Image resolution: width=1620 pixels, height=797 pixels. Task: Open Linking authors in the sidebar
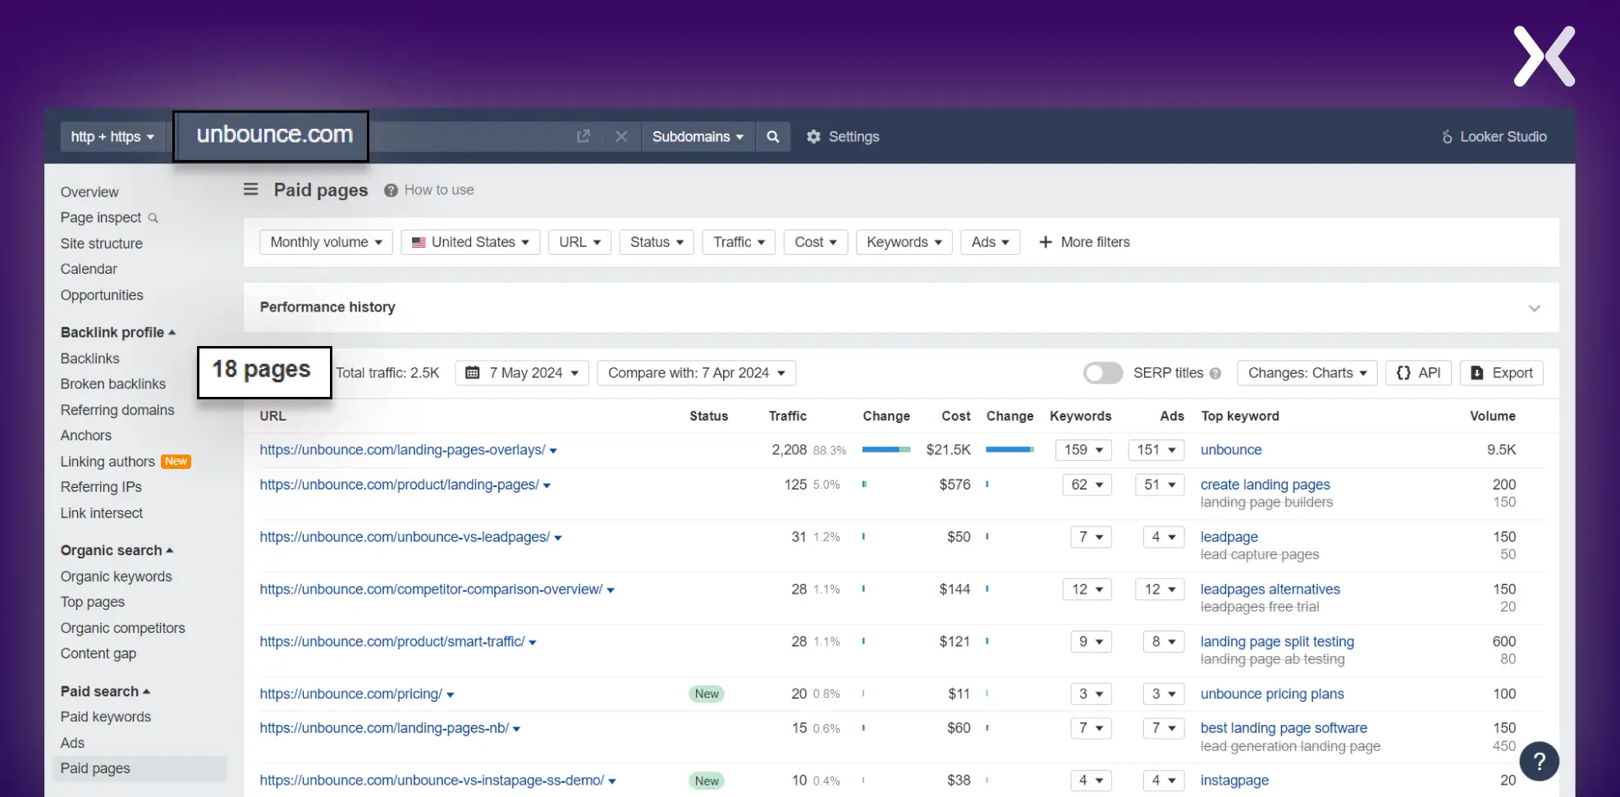(x=108, y=462)
